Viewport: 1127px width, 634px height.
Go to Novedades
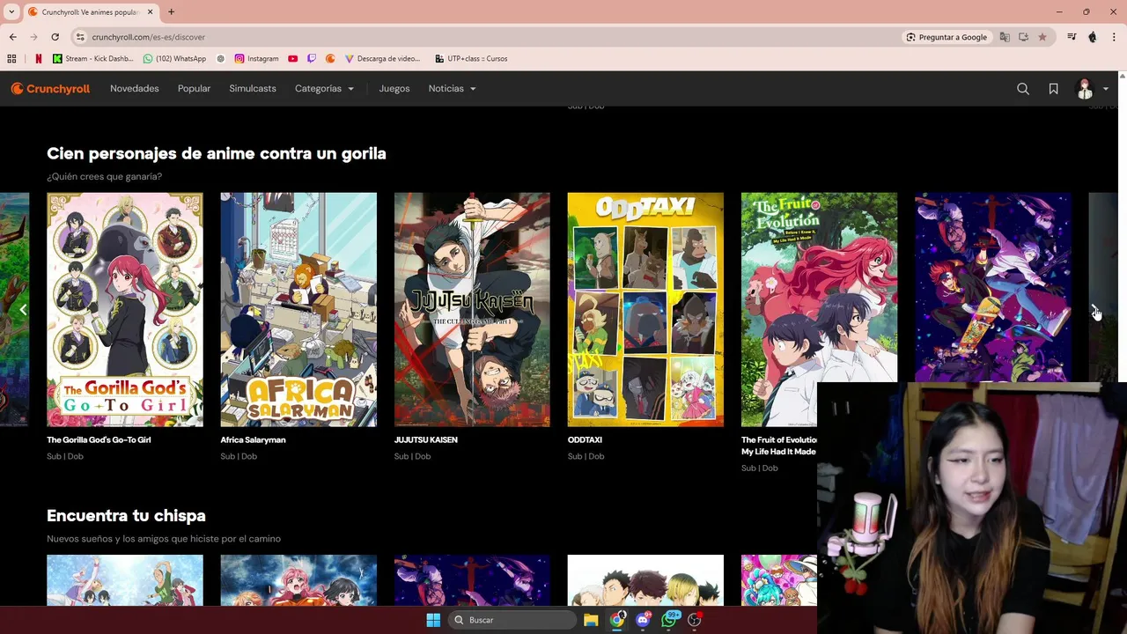pos(135,88)
